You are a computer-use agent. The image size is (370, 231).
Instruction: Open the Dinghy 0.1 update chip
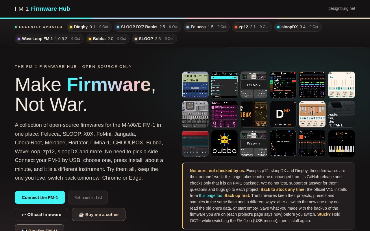coord(89,27)
